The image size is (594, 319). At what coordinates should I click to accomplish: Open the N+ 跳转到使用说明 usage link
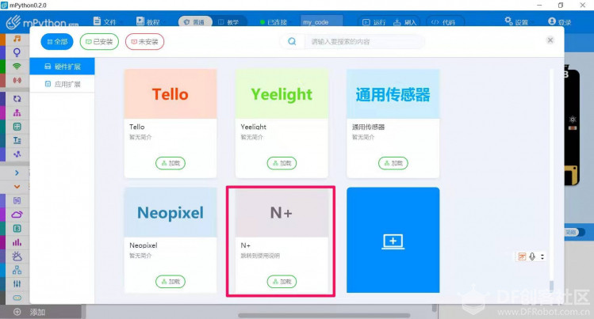[260, 256]
